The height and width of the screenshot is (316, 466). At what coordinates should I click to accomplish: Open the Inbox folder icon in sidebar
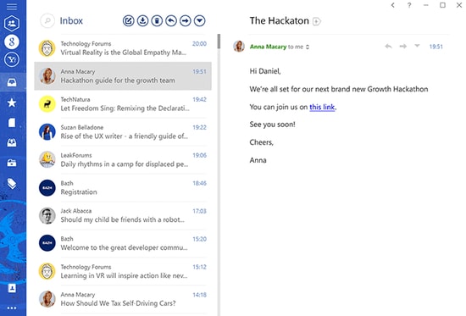[12, 82]
